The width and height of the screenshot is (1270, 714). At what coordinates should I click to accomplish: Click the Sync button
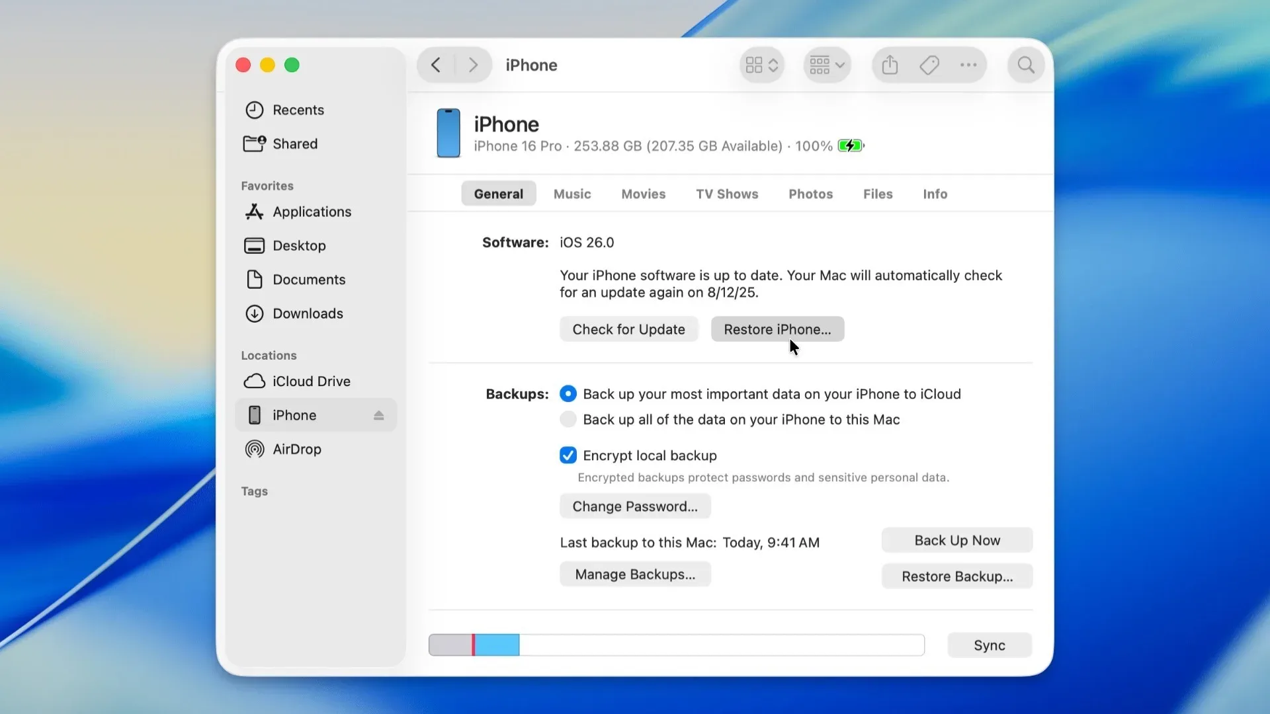(990, 645)
